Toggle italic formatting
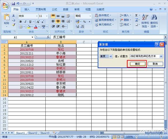 pos(25,22)
